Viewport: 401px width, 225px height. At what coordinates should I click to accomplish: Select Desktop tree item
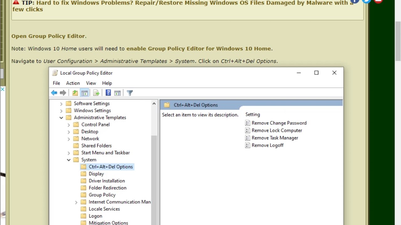pos(90,132)
